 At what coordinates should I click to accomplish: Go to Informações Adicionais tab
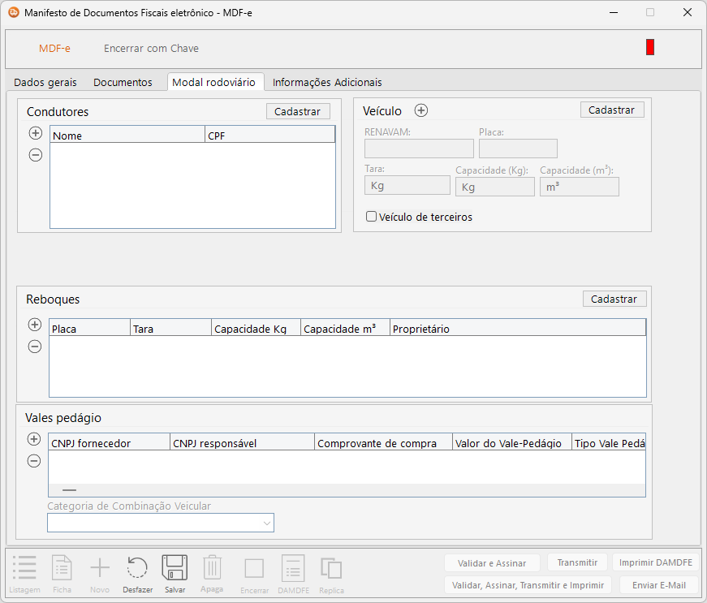coord(327,82)
